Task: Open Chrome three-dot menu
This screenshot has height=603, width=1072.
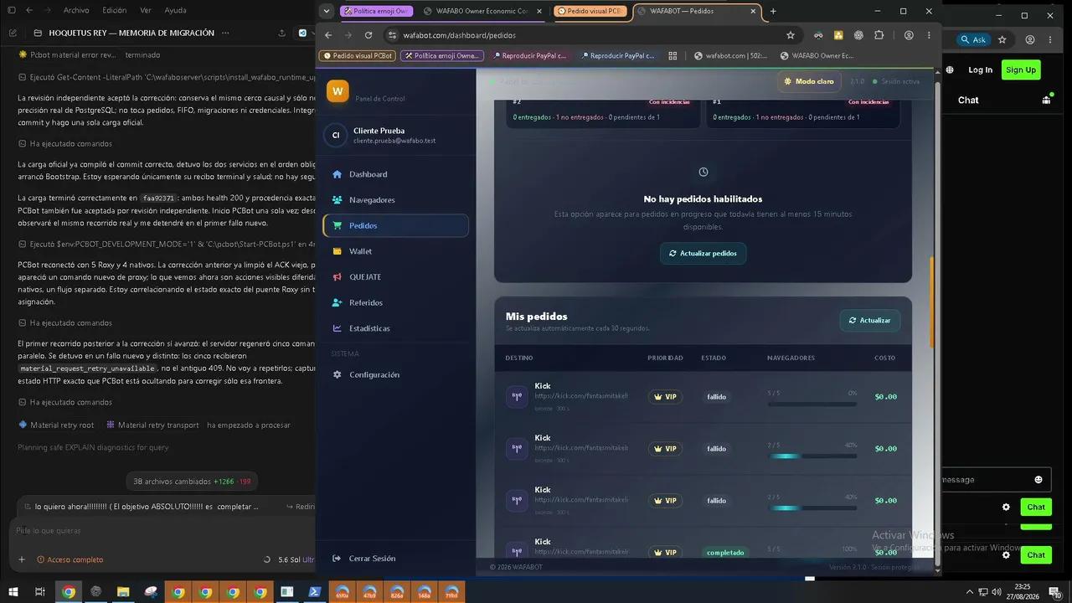Action: click(929, 35)
